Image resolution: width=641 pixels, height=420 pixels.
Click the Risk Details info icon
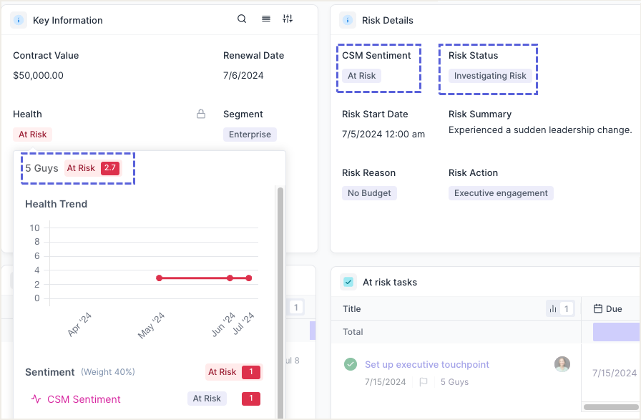pyautogui.click(x=348, y=20)
